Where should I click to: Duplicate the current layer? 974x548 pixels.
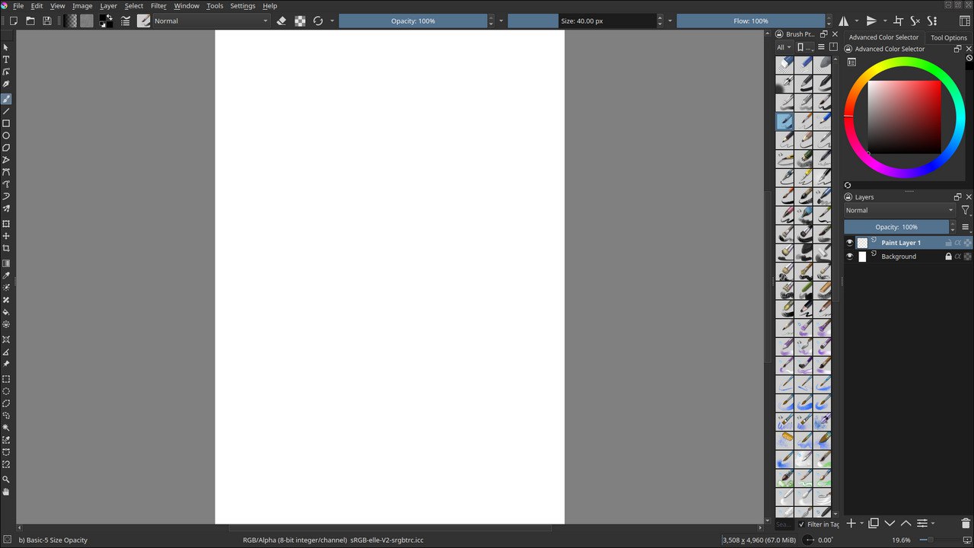874,524
